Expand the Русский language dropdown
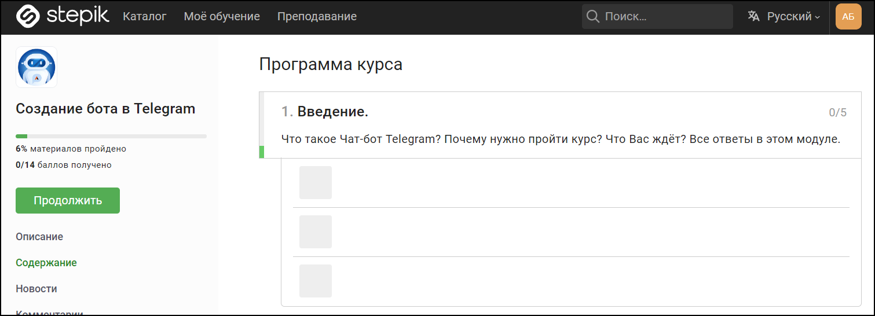Image resolution: width=875 pixels, height=316 pixels. (793, 16)
